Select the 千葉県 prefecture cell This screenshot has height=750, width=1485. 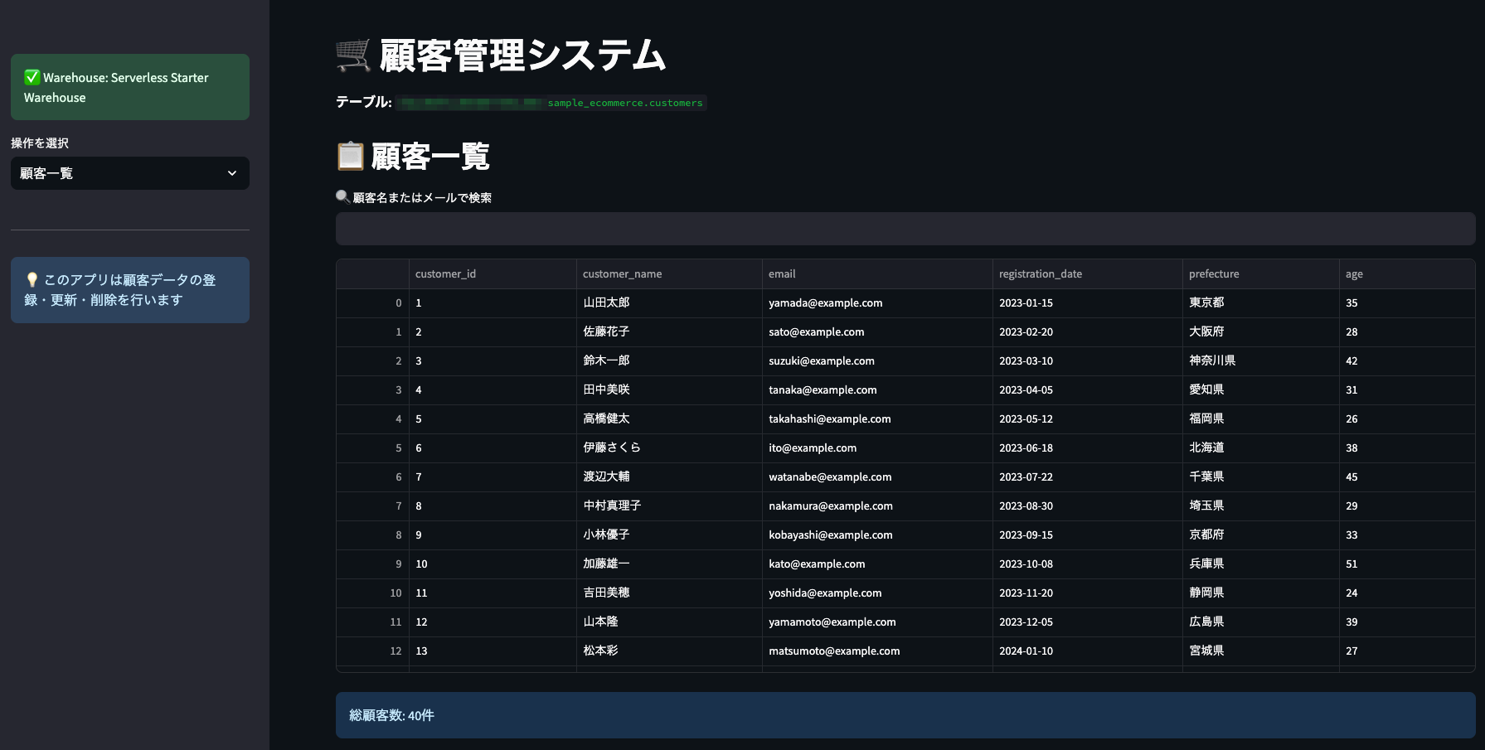[x=1261, y=477]
